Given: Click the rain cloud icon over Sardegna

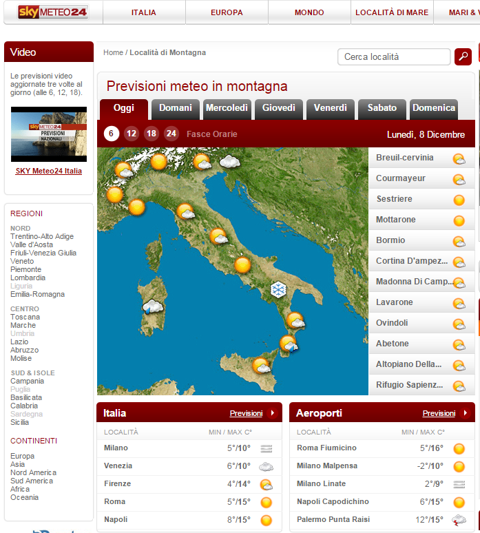Looking at the screenshot, I should point(153,306).
